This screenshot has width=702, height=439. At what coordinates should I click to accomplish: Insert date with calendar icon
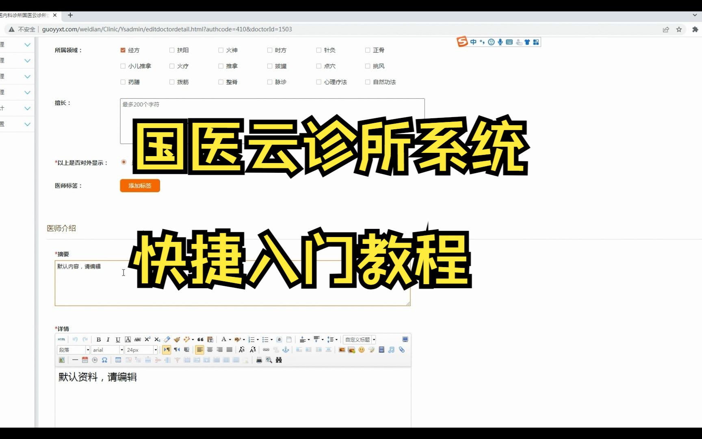click(85, 360)
